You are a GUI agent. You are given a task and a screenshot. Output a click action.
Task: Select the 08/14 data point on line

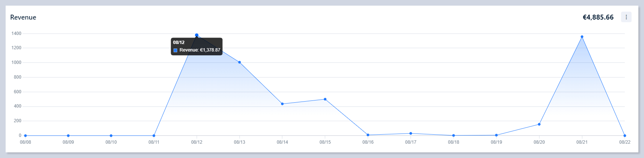tap(282, 104)
